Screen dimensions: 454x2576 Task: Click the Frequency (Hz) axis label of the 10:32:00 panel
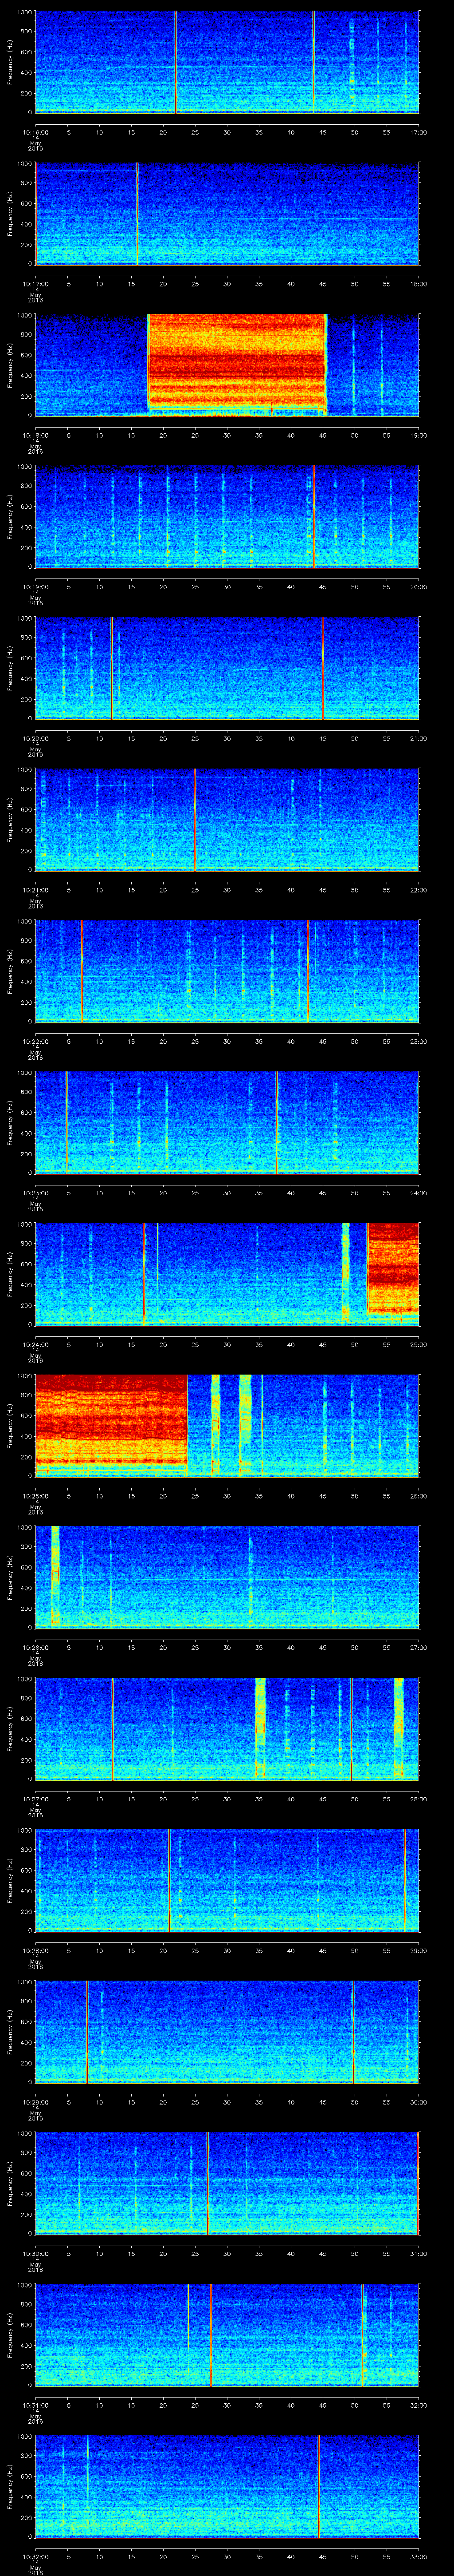tap(11, 2486)
